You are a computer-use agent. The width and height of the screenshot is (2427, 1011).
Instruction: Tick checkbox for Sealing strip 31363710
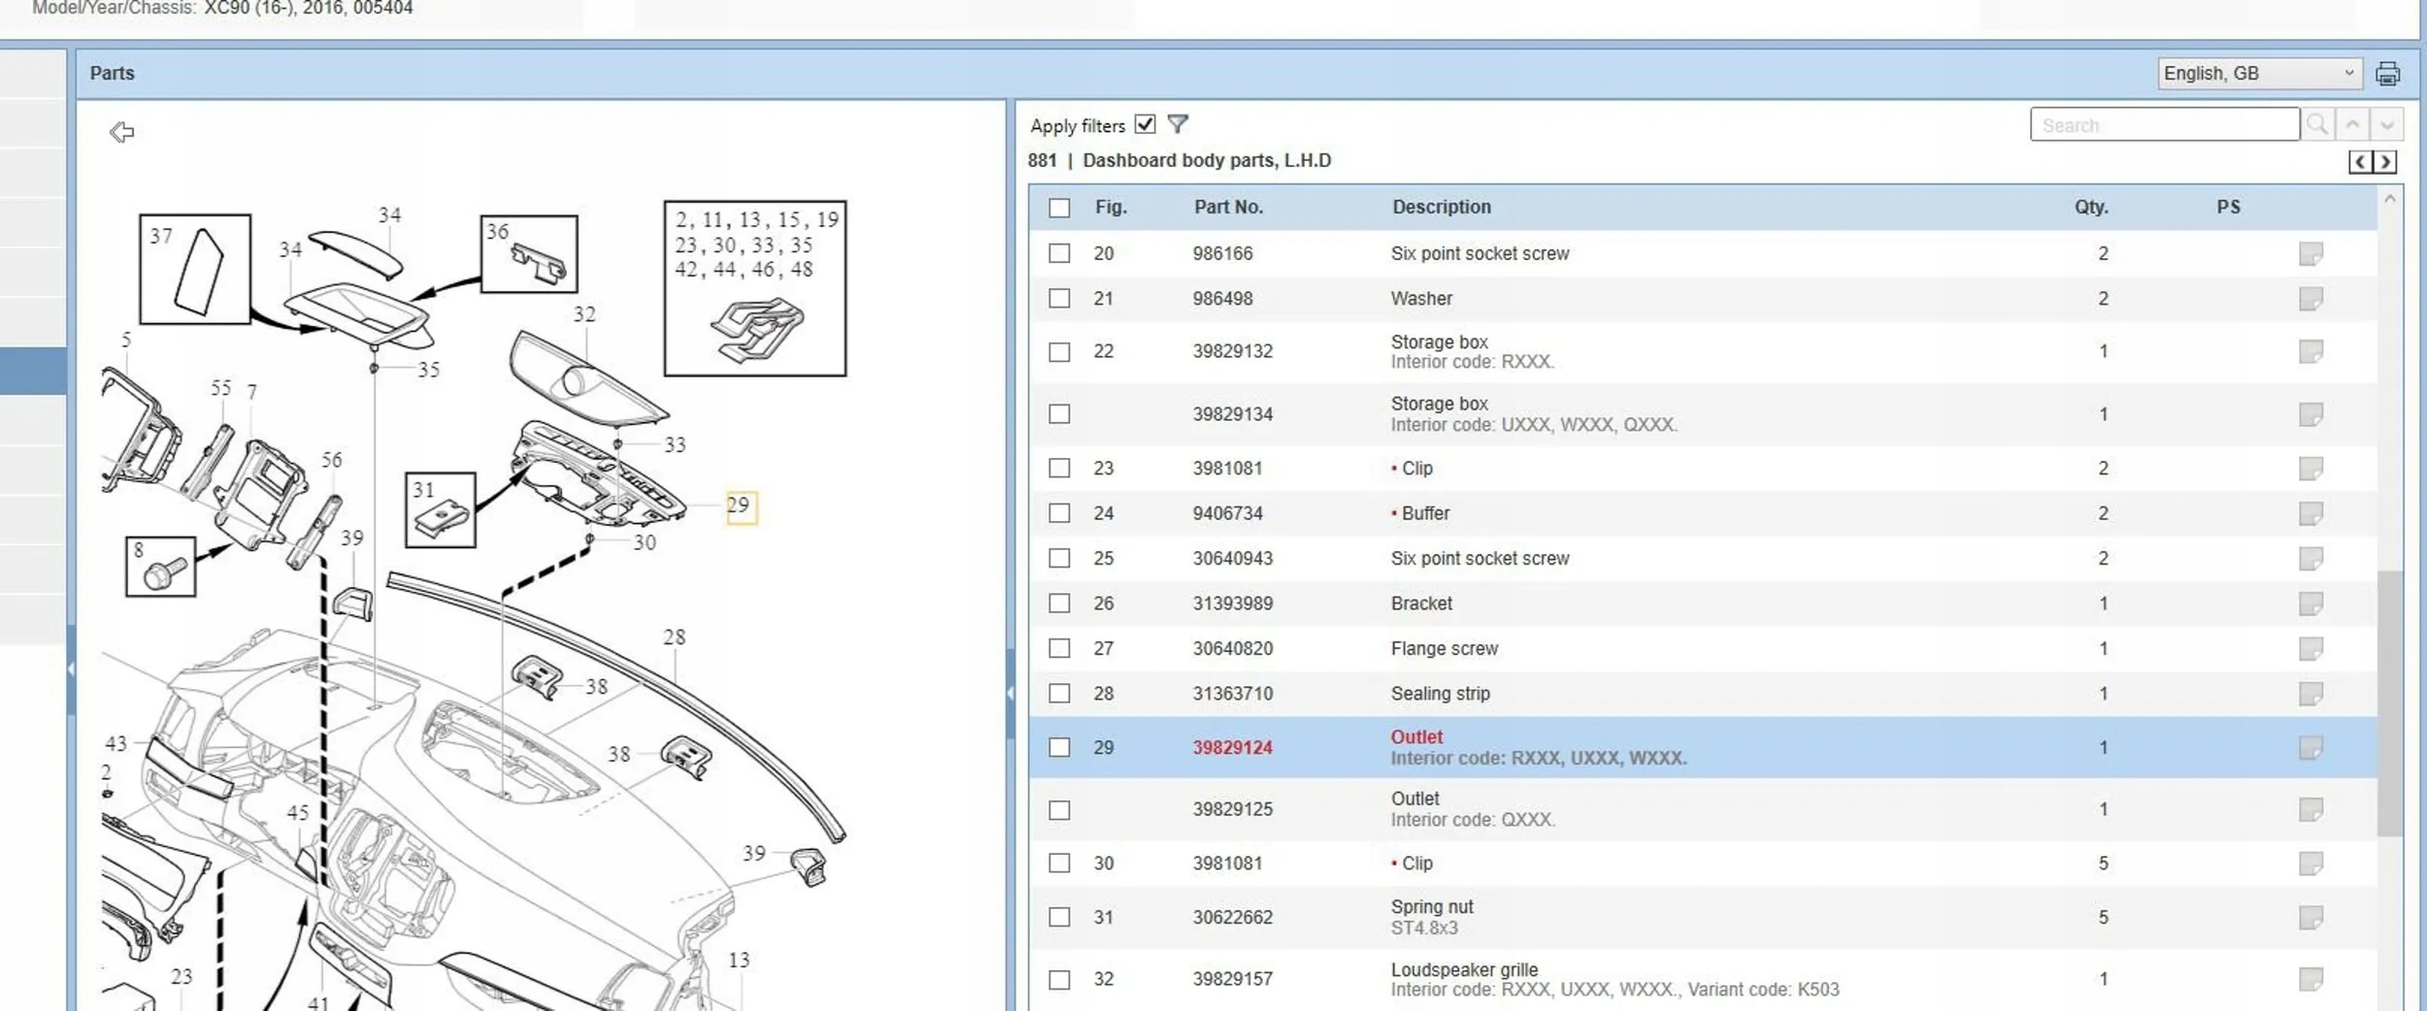point(1059,694)
